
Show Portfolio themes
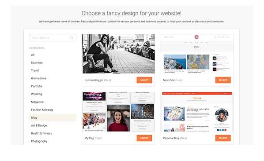point(37,86)
